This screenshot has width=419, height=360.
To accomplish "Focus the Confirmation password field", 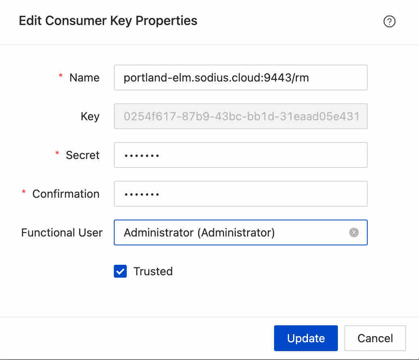I will click(x=241, y=194).
